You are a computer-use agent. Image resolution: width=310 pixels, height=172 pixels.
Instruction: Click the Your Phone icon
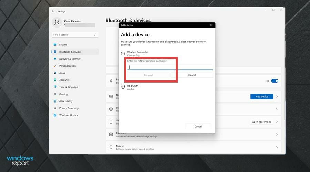tap(111, 122)
